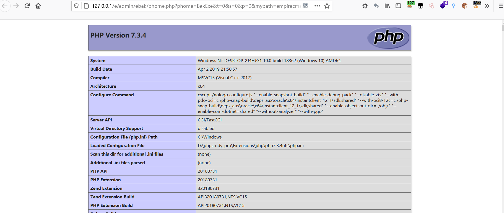Open the Library bookmarks and history icon
504x213 pixels.
tap(387, 6)
